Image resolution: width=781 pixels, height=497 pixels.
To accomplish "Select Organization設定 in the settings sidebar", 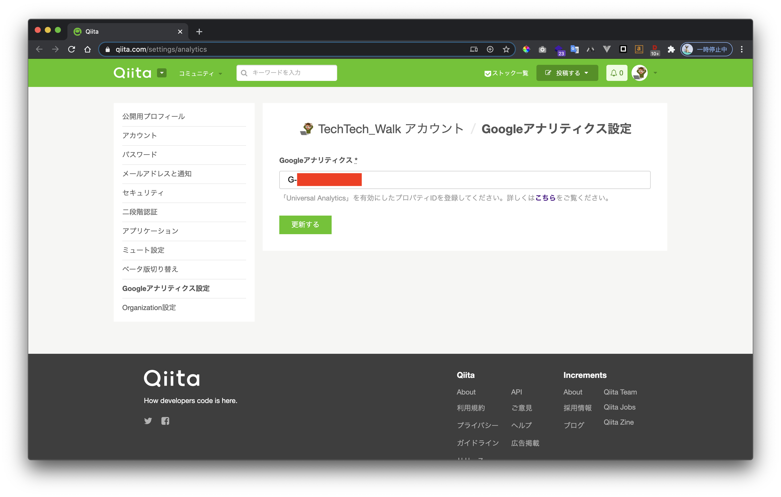I will (x=149, y=308).
